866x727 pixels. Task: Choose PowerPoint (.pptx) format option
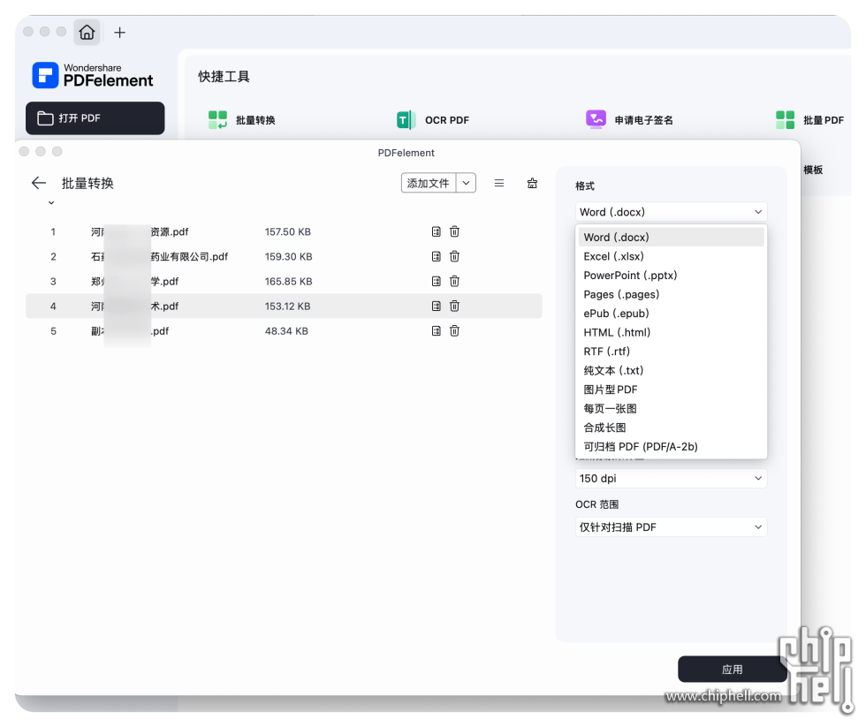630,275
